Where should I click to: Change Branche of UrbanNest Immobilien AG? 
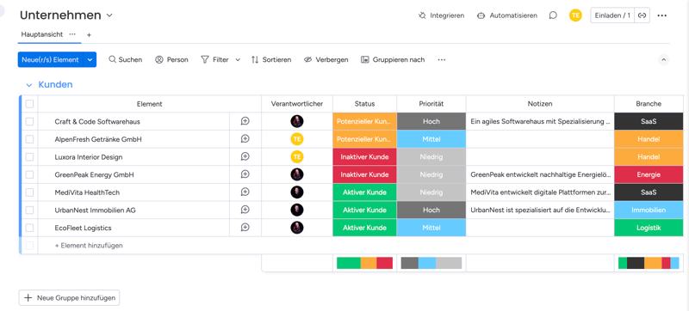point(649,210)
